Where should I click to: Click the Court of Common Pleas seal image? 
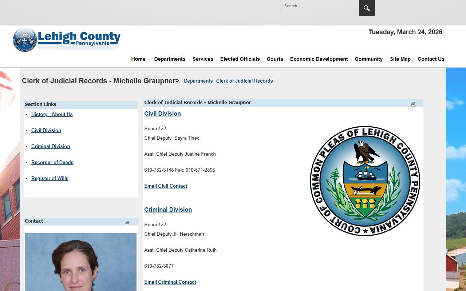click(x=365, y=181)
